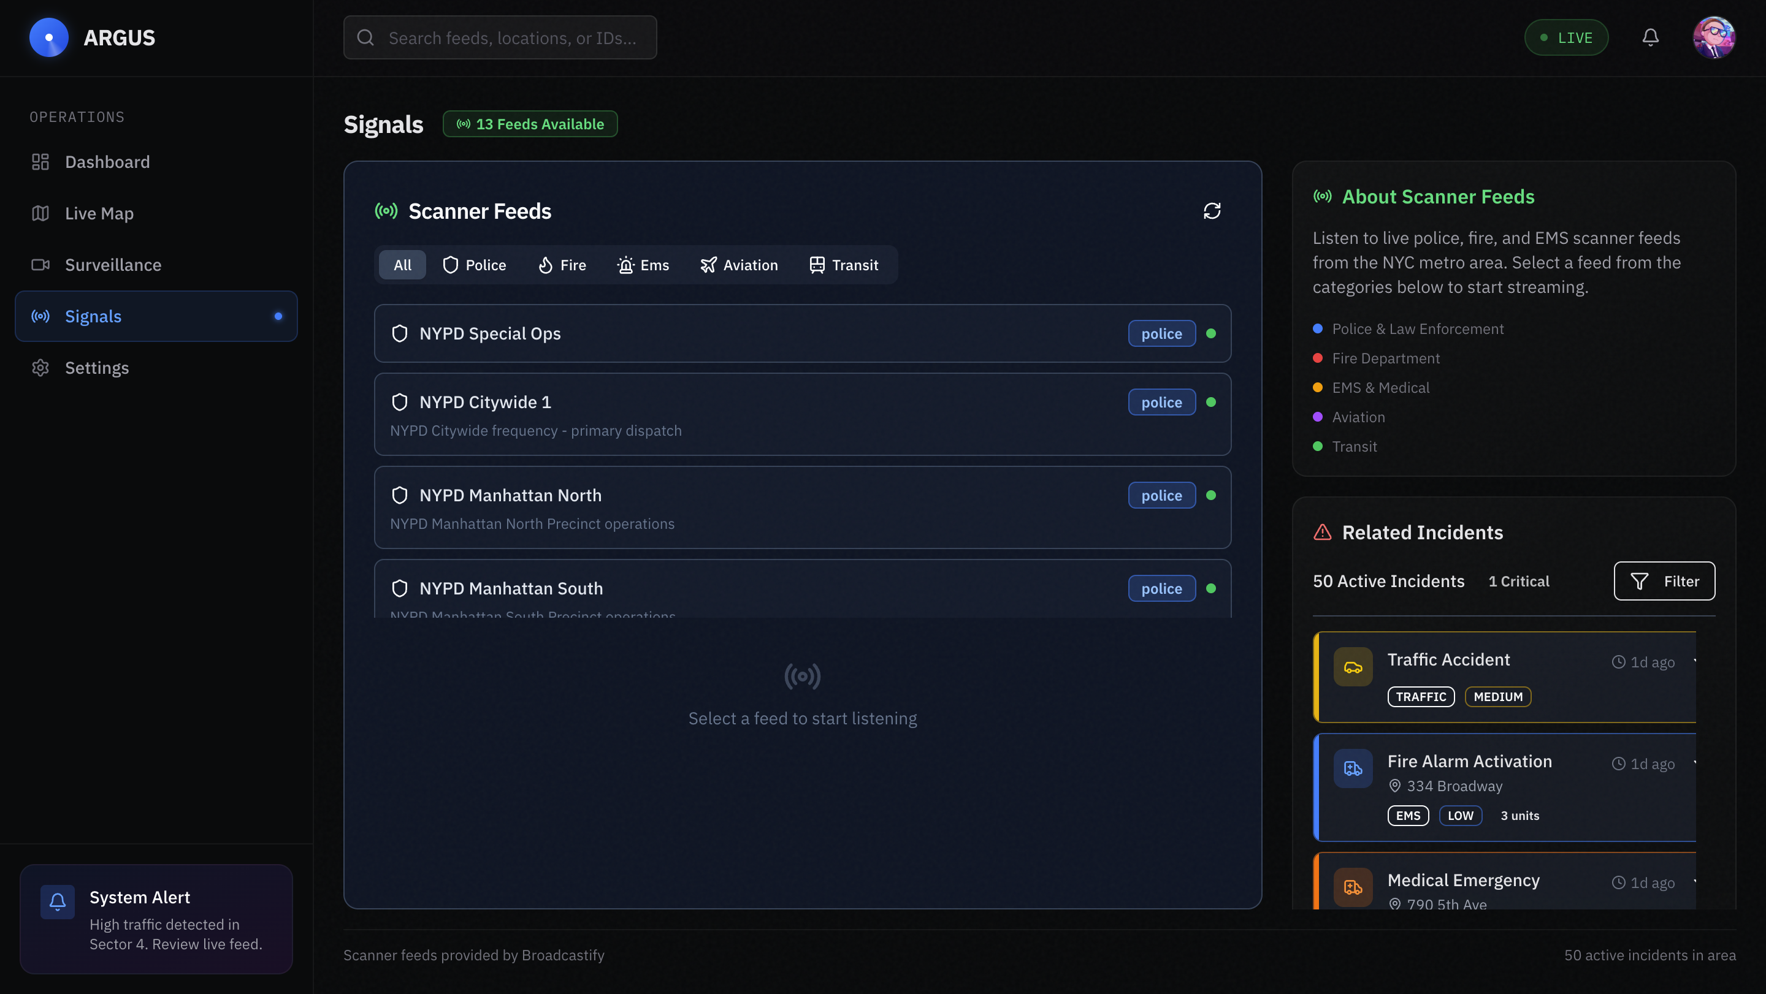Toggle the LIVE status indicator
The height and width of the screenshot is (994, 1766).
pyautogui.click(x=1566, y=37)
